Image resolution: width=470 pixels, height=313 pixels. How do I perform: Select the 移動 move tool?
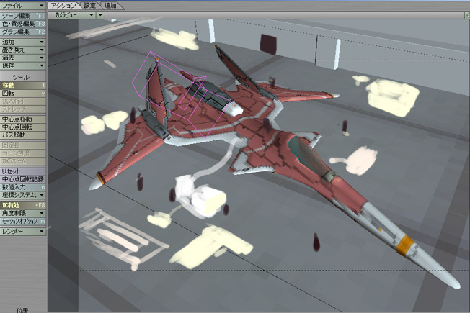[23, 86]
